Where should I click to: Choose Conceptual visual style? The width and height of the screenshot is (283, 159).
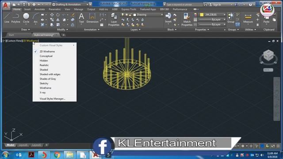click(x=46, y=56)
